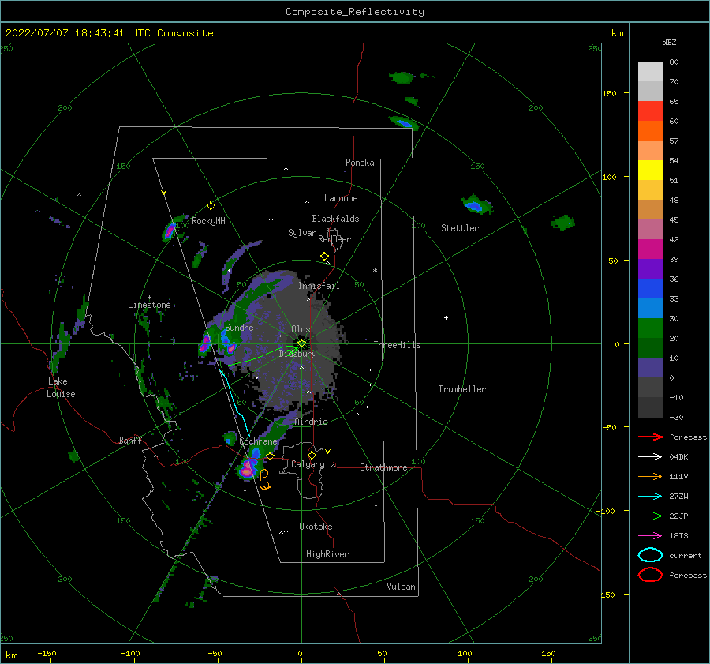The width and height of the screenshot is (710, 664).
Task: Click the Calgary city label
Action: point(308,464)
